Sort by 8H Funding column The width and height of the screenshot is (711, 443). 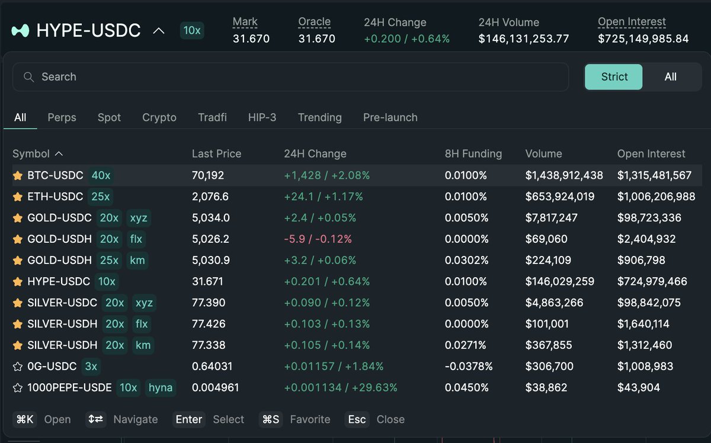click(x=473, y=153)
